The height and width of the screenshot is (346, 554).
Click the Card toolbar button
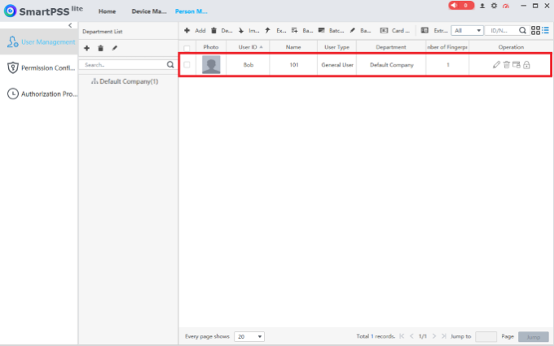pyautogui.click(x=394, y=31)
